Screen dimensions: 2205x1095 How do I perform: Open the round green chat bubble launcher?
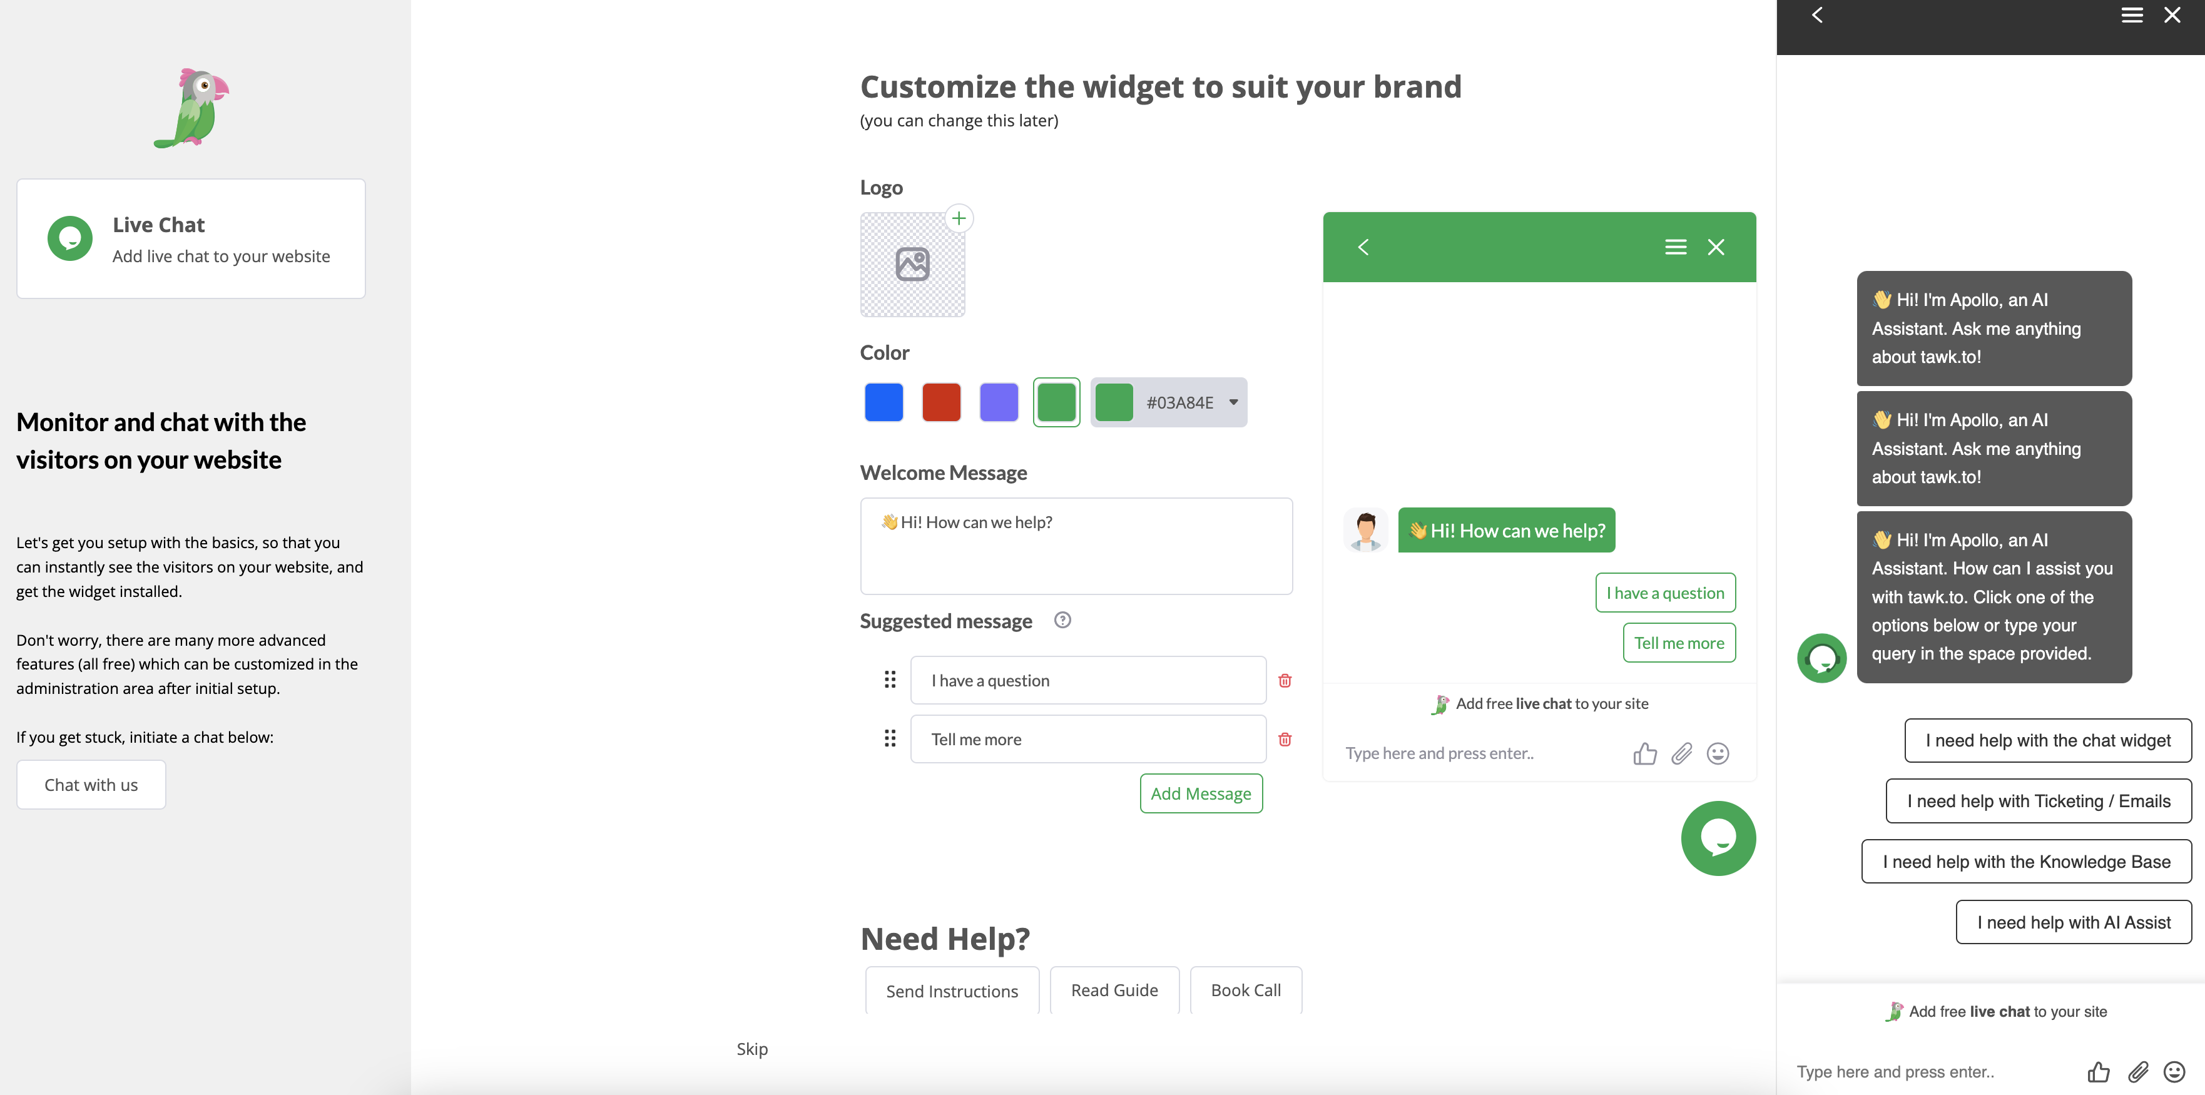coord(1718,837)
